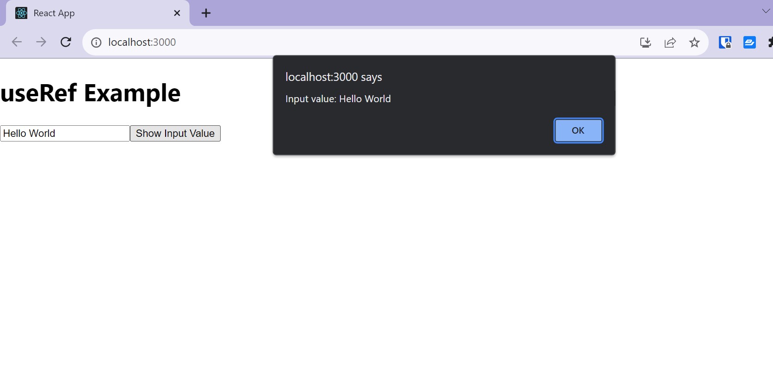Open the blue extension beside the shield
The height and width of the screenshot is (375, 773).
click(749, 43)
